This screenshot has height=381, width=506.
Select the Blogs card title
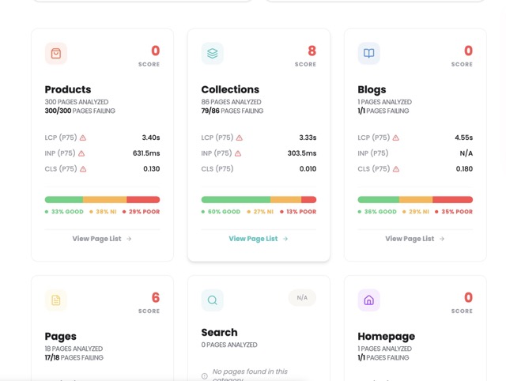(x=372, y=89)
